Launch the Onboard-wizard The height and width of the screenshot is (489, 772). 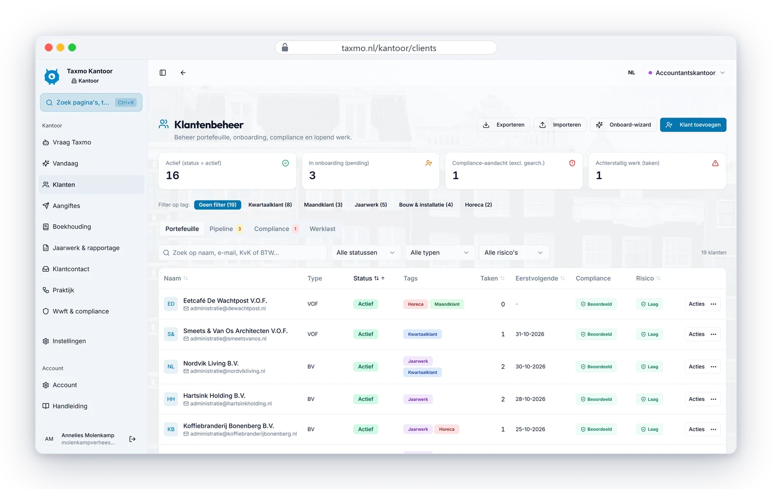[x=623, y=125]
